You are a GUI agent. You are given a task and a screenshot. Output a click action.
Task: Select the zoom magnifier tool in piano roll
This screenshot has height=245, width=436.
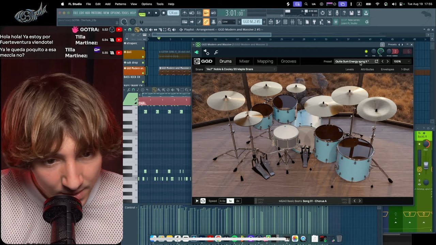pos(186,90)
